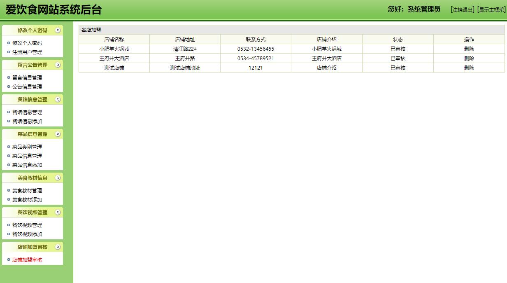Click phone number 0534-45789521

click(x=256, y=58)
